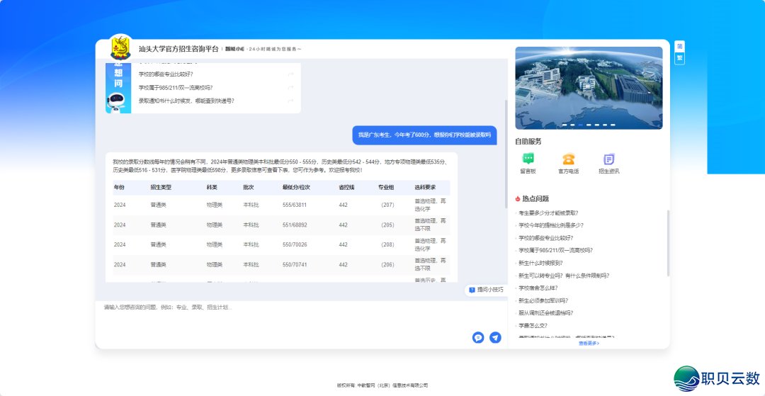Click the flame icon beside 热点问题
Screen dimensions: 765x396
click(518, 199)
